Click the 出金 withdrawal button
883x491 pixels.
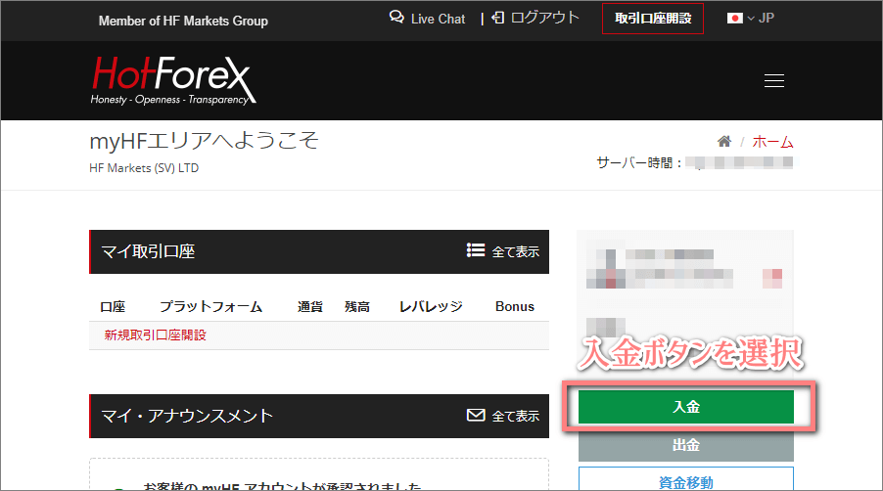coord(686,445)
